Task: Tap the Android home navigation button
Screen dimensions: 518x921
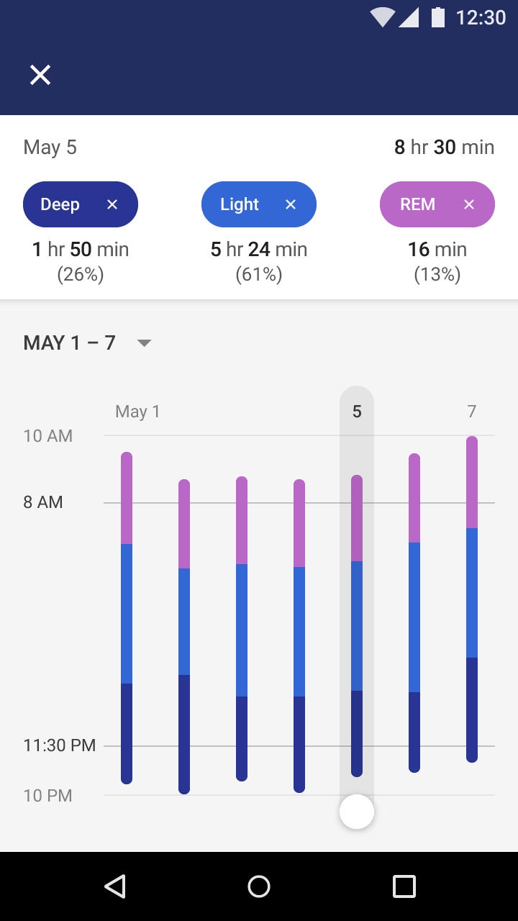Action: pos(259,886)
